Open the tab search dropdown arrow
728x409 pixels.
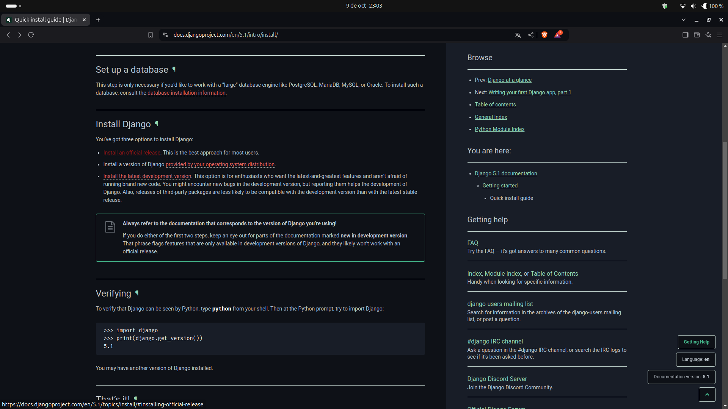tap(684, 20)
